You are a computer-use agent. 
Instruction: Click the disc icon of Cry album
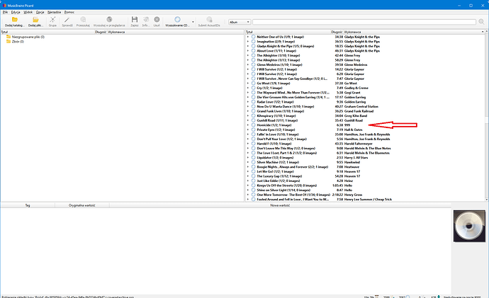click(253, 88)
